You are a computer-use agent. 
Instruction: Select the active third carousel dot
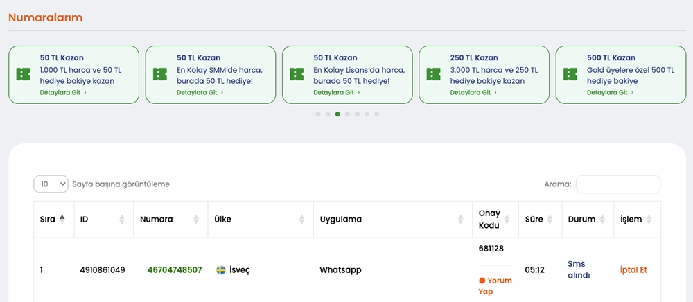coord(337,114)
